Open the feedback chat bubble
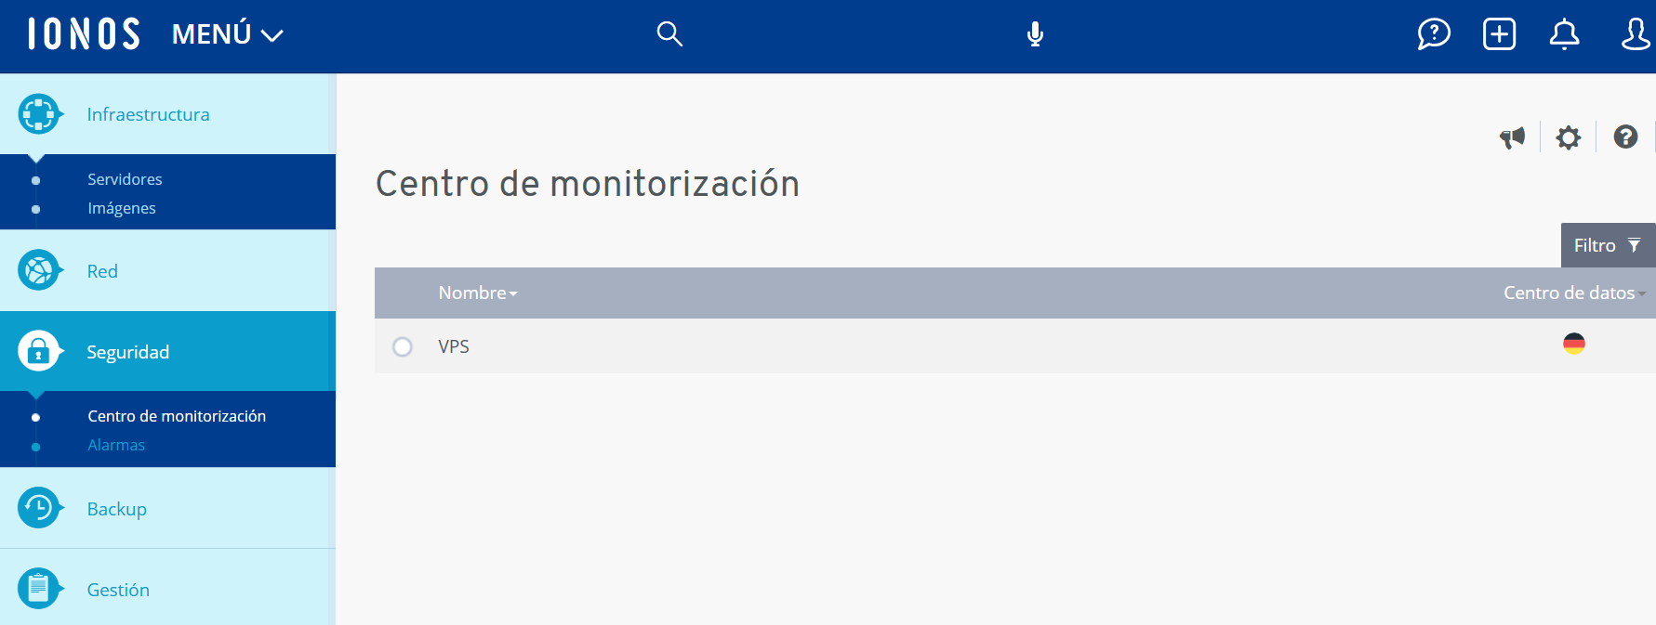This screenshot has width=1656, height=625. (1434, 33)
